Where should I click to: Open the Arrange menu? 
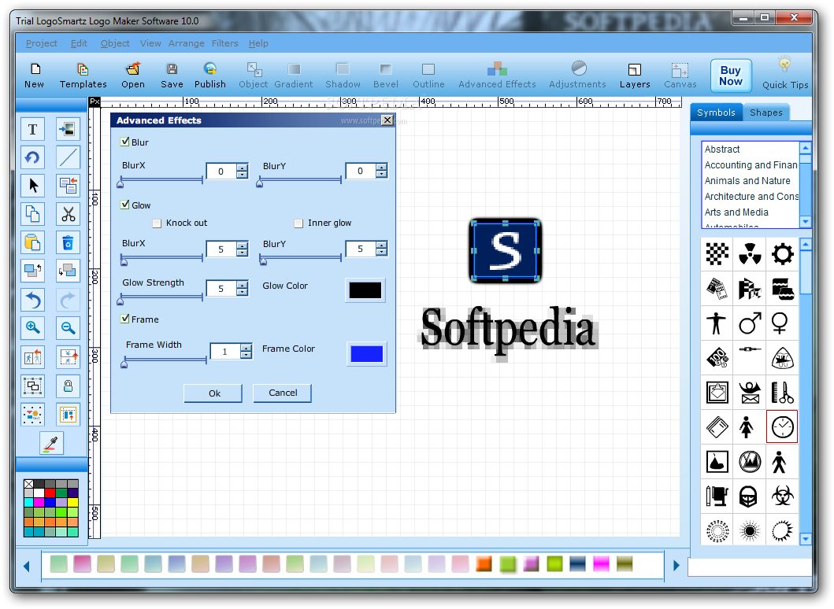(x=186, y=43)
